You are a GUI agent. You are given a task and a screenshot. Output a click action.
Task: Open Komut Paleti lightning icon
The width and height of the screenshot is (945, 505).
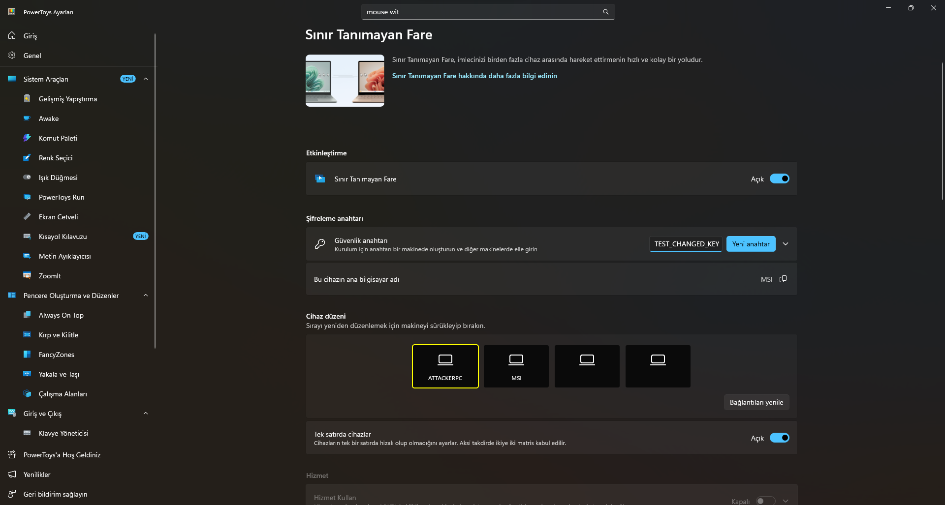click(x=27, y=138)
